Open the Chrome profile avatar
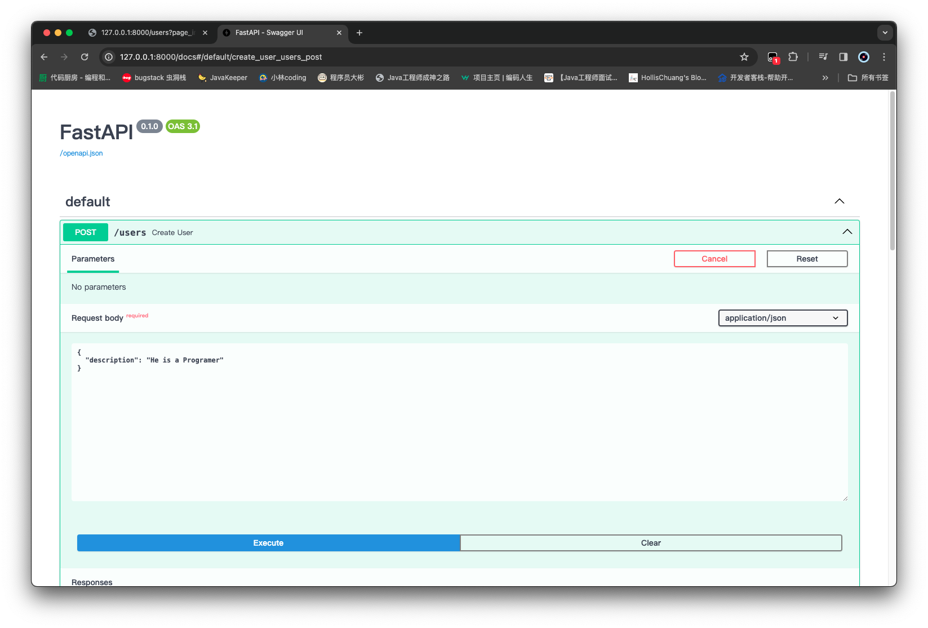The width and height of the screenshot is (928, 628). pyautogui.click(x=864, y=57)
